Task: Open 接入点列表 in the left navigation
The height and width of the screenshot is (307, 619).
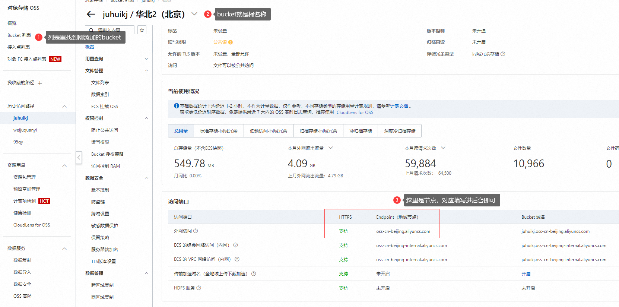Action: (19, 47)
